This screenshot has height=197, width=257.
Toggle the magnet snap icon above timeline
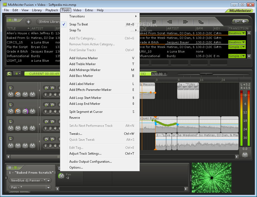point(9,73)
